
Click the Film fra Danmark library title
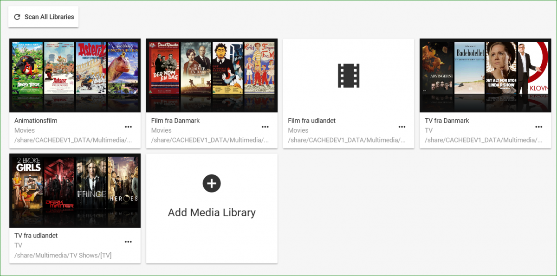175,121
